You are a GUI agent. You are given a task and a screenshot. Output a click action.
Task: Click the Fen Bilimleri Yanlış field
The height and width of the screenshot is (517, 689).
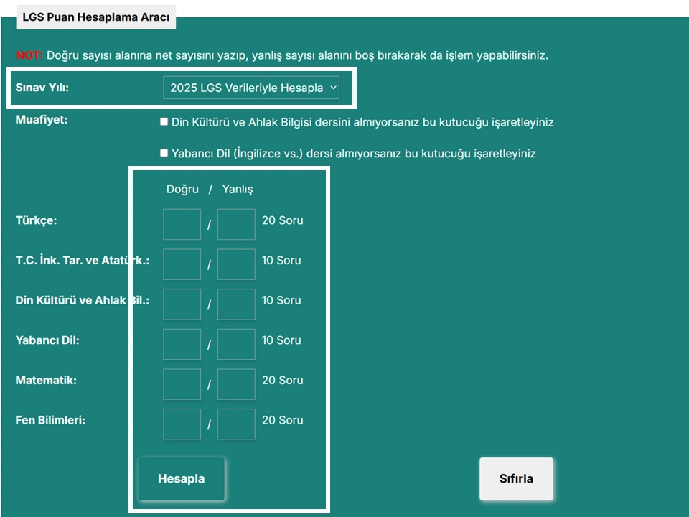point(236,424)
